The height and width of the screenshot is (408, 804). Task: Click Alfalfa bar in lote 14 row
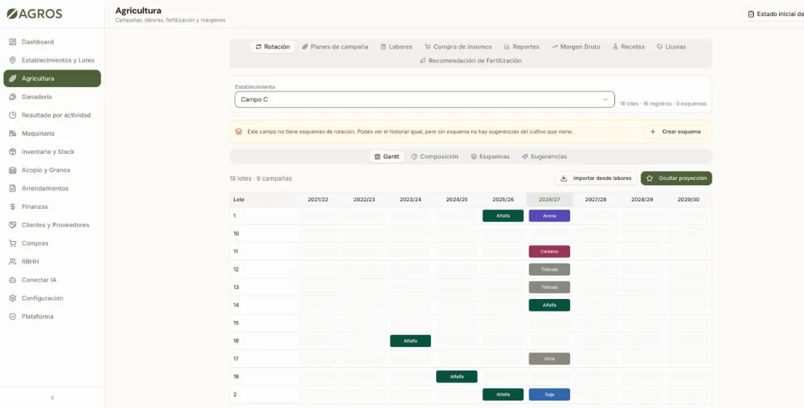549,305
